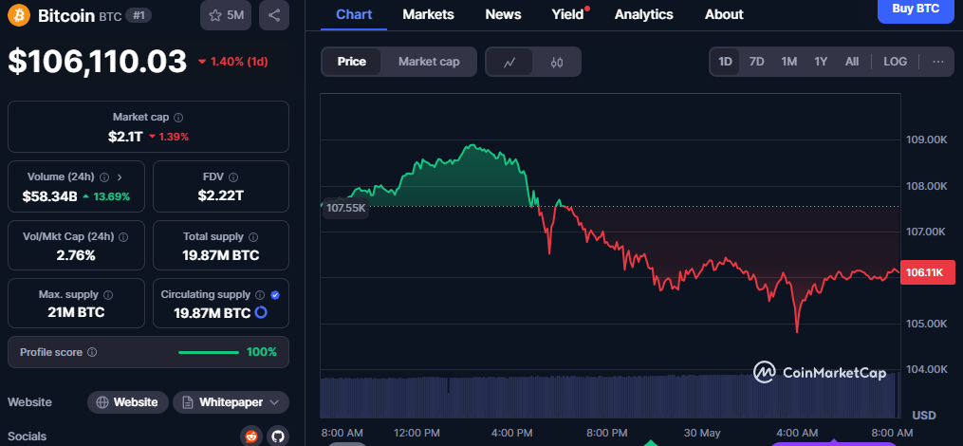Click the 109.00K axis label
The width and height of the screenshot is (963, 446).
[x=927, y=139]
